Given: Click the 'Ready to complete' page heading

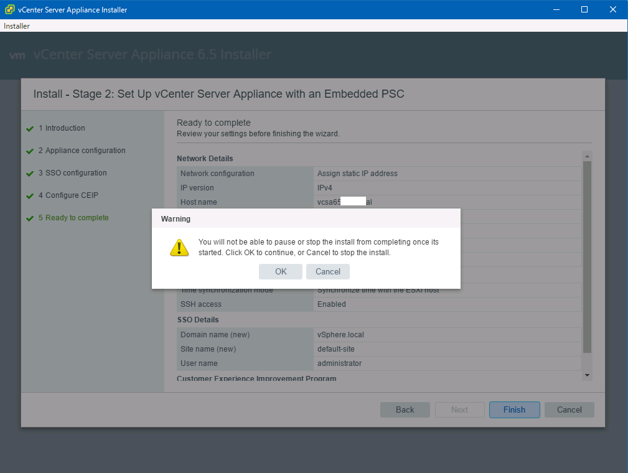Looking at the screenshot, I should click(x=213, y=123).
